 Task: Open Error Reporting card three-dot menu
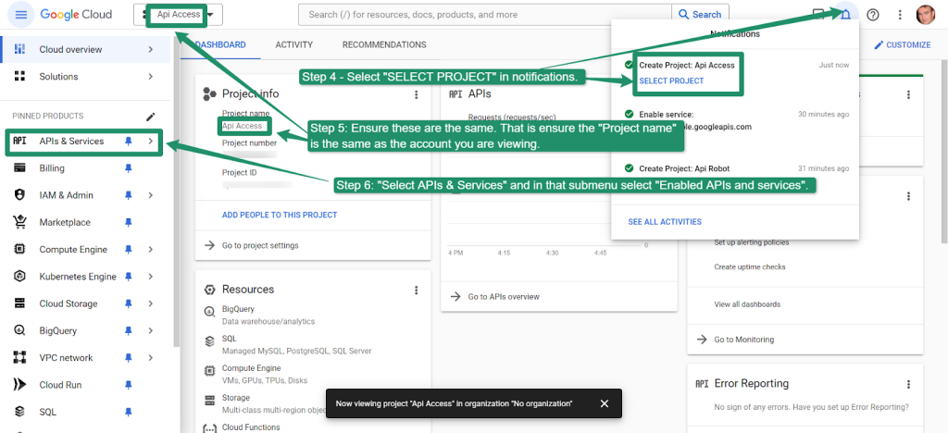[x=908, y=383]
